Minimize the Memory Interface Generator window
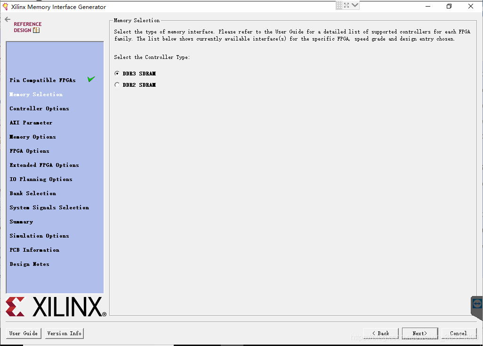 pyautogui.click(x=428, y=6)
